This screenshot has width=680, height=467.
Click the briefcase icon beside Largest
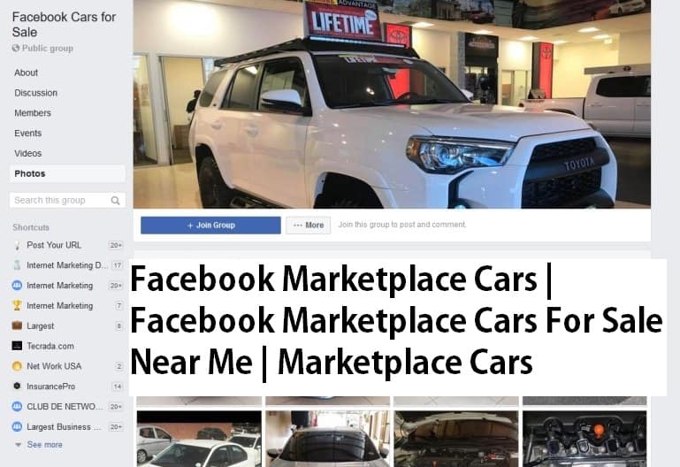pos(17,325)
